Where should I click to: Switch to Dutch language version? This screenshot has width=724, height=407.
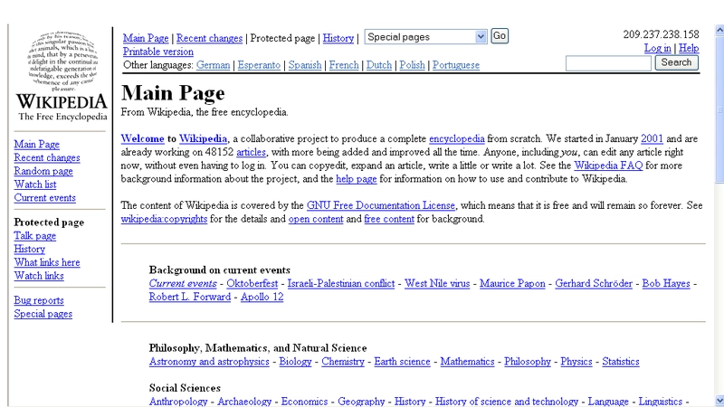pos(379,65)
